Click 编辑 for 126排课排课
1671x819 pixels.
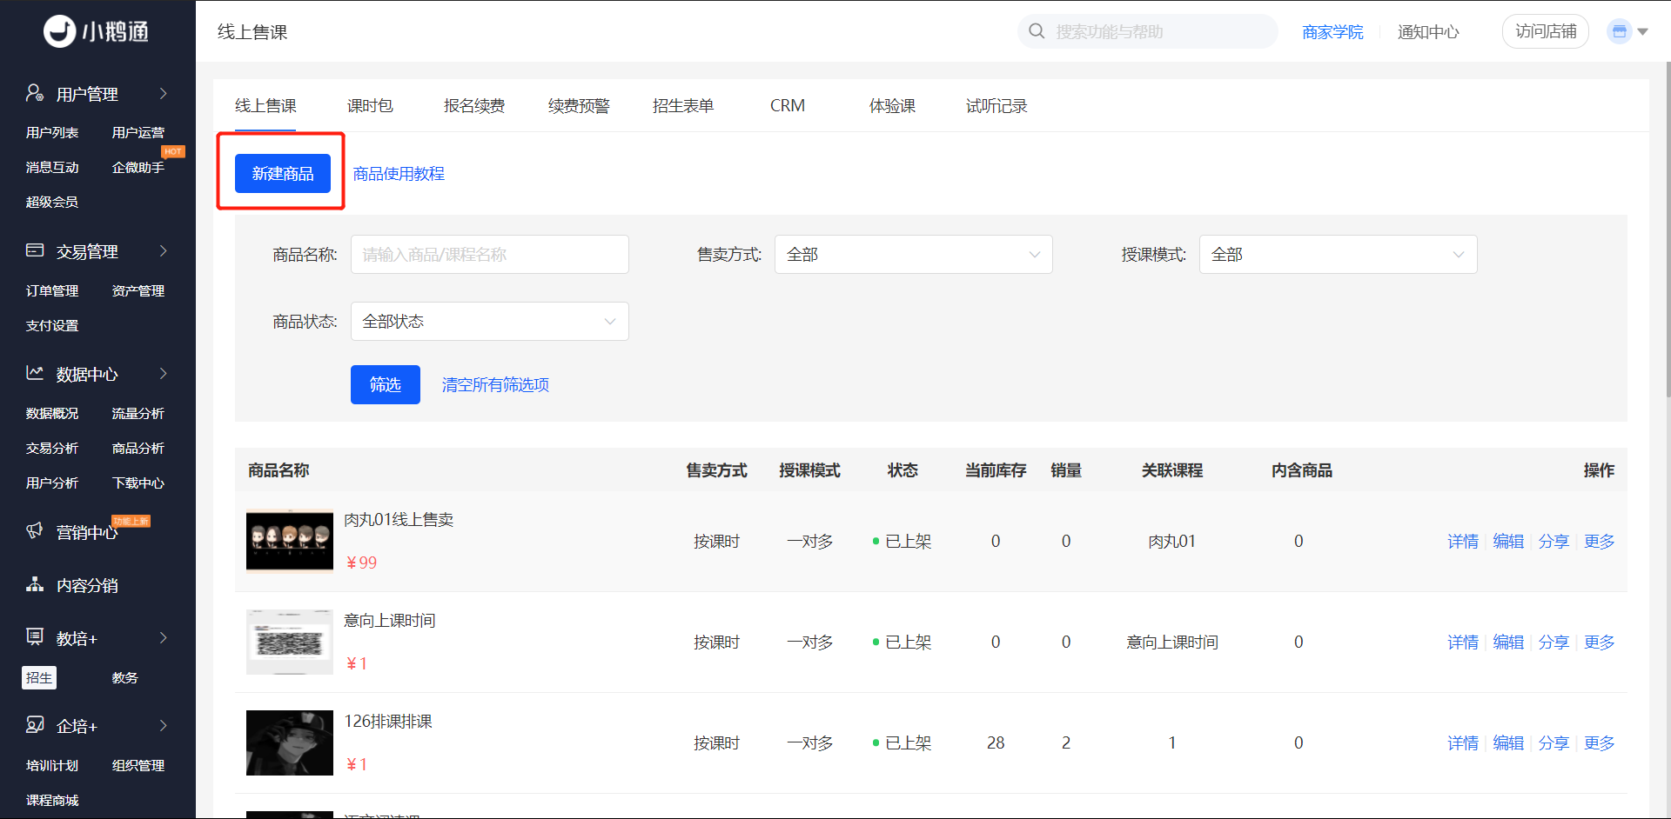[1508, 742]
